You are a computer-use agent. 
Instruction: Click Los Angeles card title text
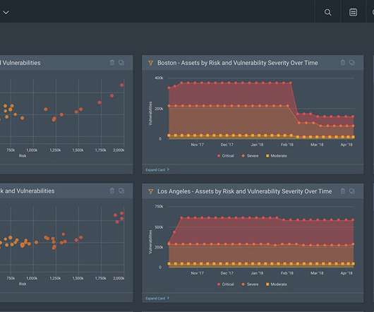coord(244,191)
